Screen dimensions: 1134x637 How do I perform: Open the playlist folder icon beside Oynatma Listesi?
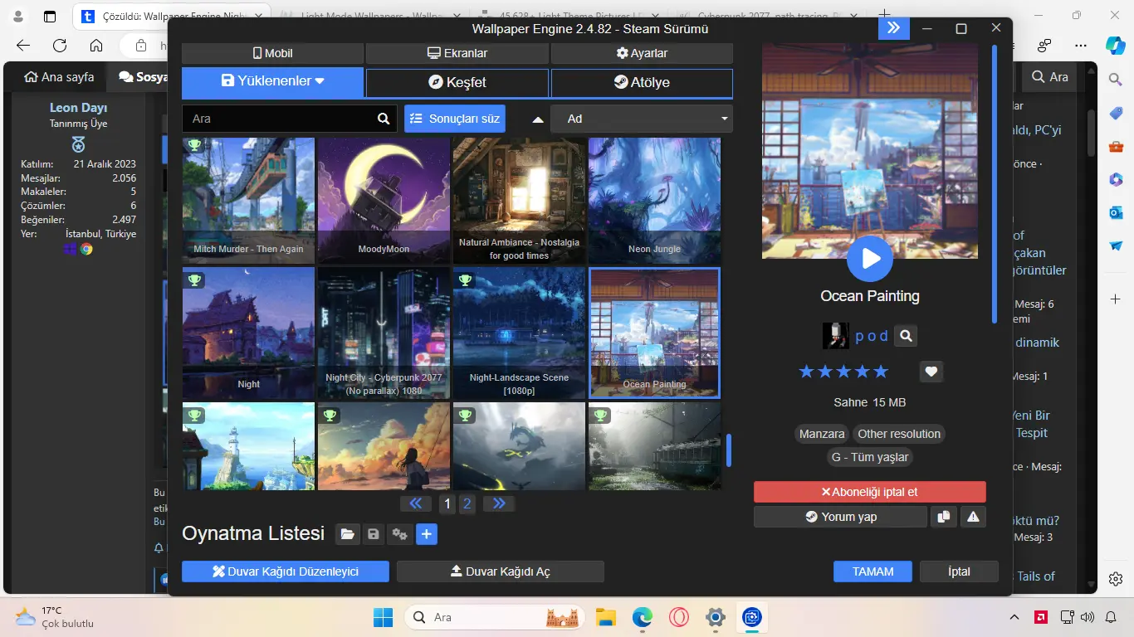(347, 534)
